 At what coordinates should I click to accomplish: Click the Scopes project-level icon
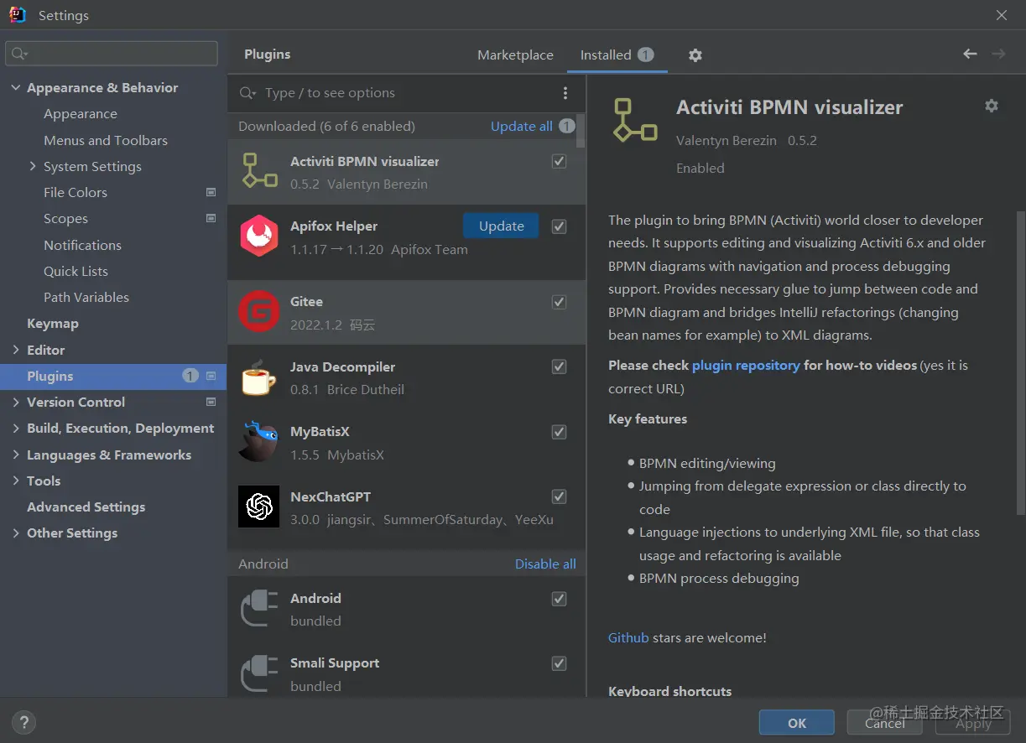tap(211, 218)
